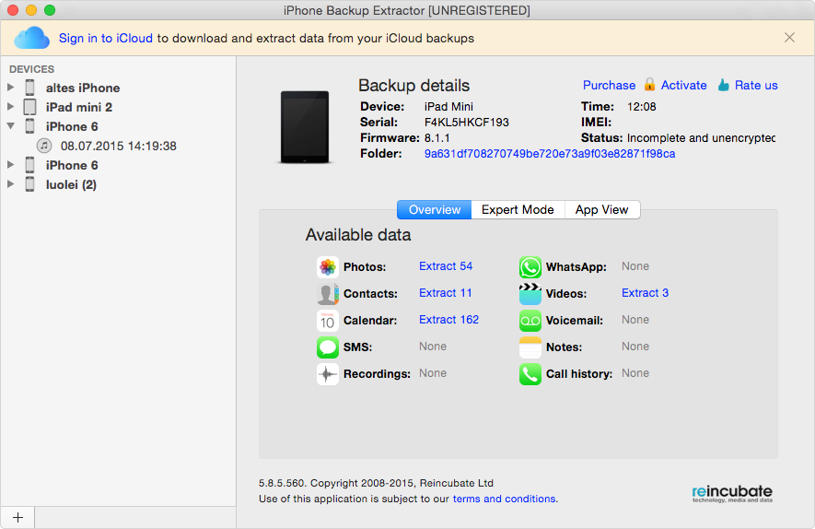Image resolution: width=815 pixels, height=529 pixels.
Task: Click the 5.8.5.560 copyright version line
Action: 376,483
